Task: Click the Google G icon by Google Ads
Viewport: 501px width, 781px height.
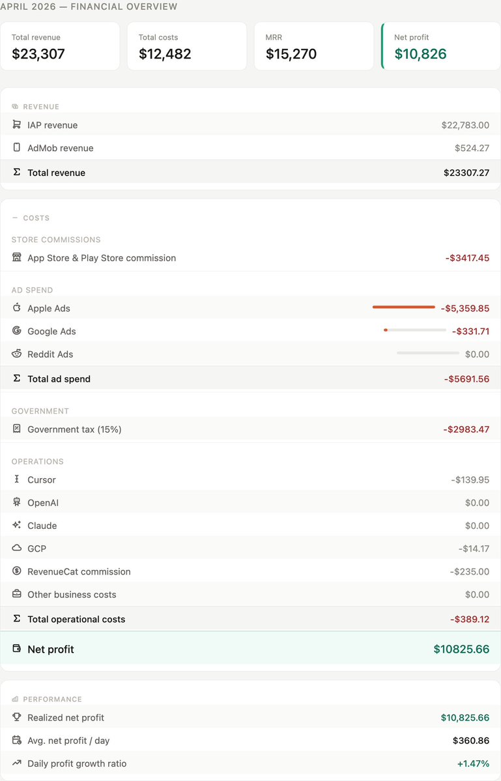Action: (16, 331)
